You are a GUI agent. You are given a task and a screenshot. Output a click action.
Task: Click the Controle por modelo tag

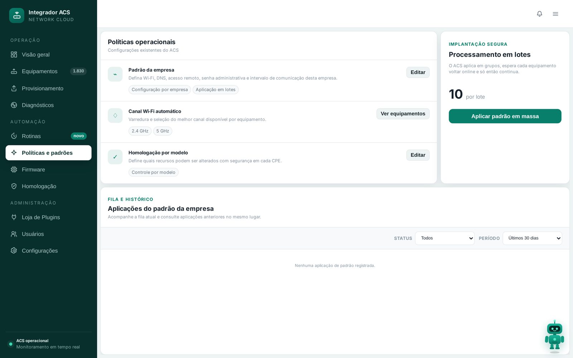point(153,172)
